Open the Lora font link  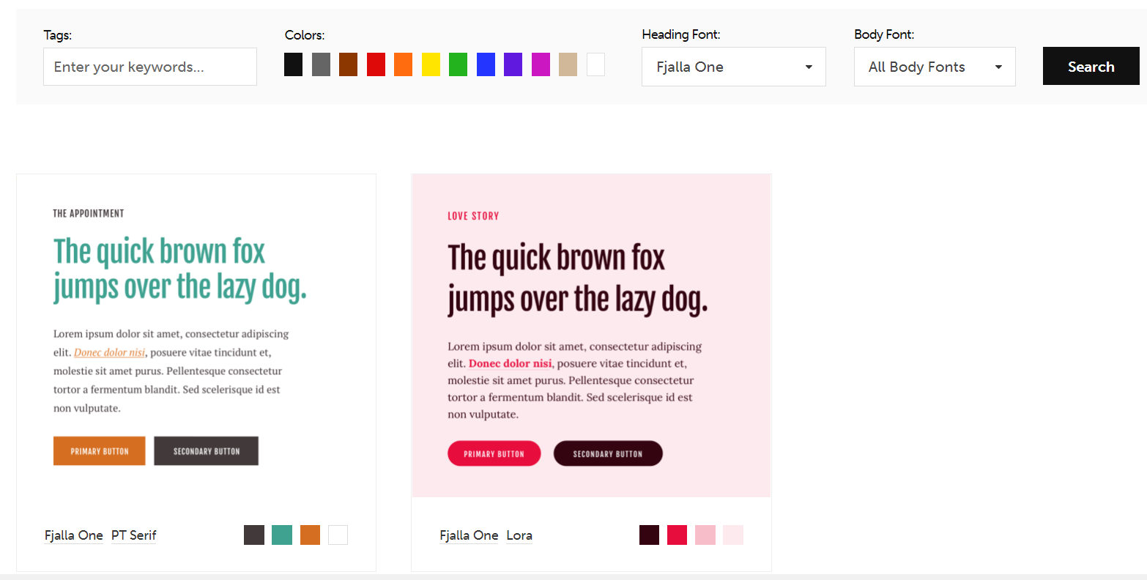(519, 535)
